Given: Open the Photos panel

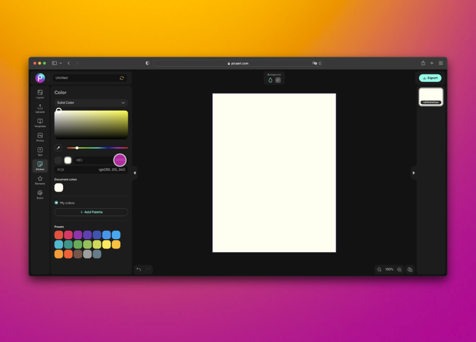Looking at the screenshot, I should pos(40,136).
